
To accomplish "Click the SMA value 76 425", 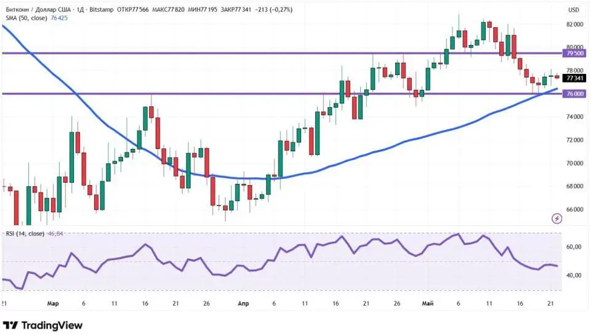I will [59, 18].
